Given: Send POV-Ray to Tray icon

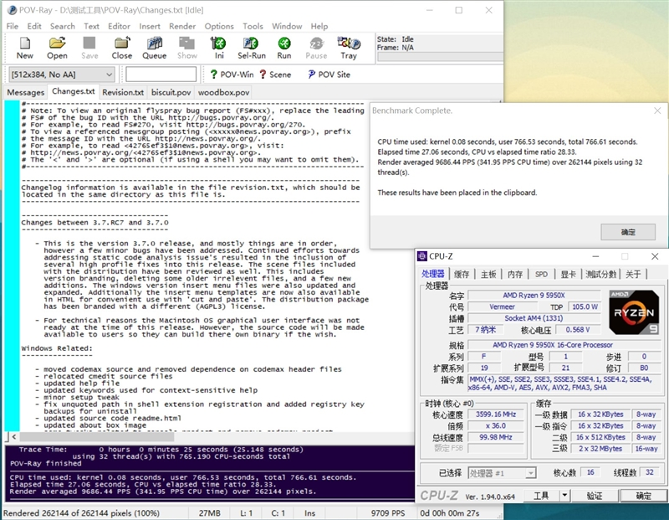Looking at the screenshot, I should click(349, 44).
